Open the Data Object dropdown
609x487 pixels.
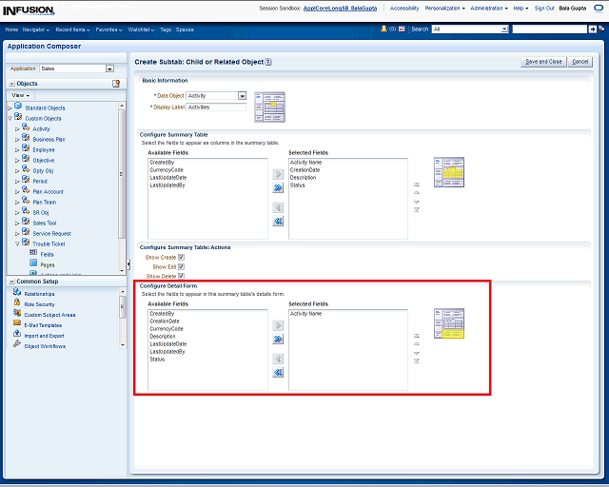(x=242, y=96)
